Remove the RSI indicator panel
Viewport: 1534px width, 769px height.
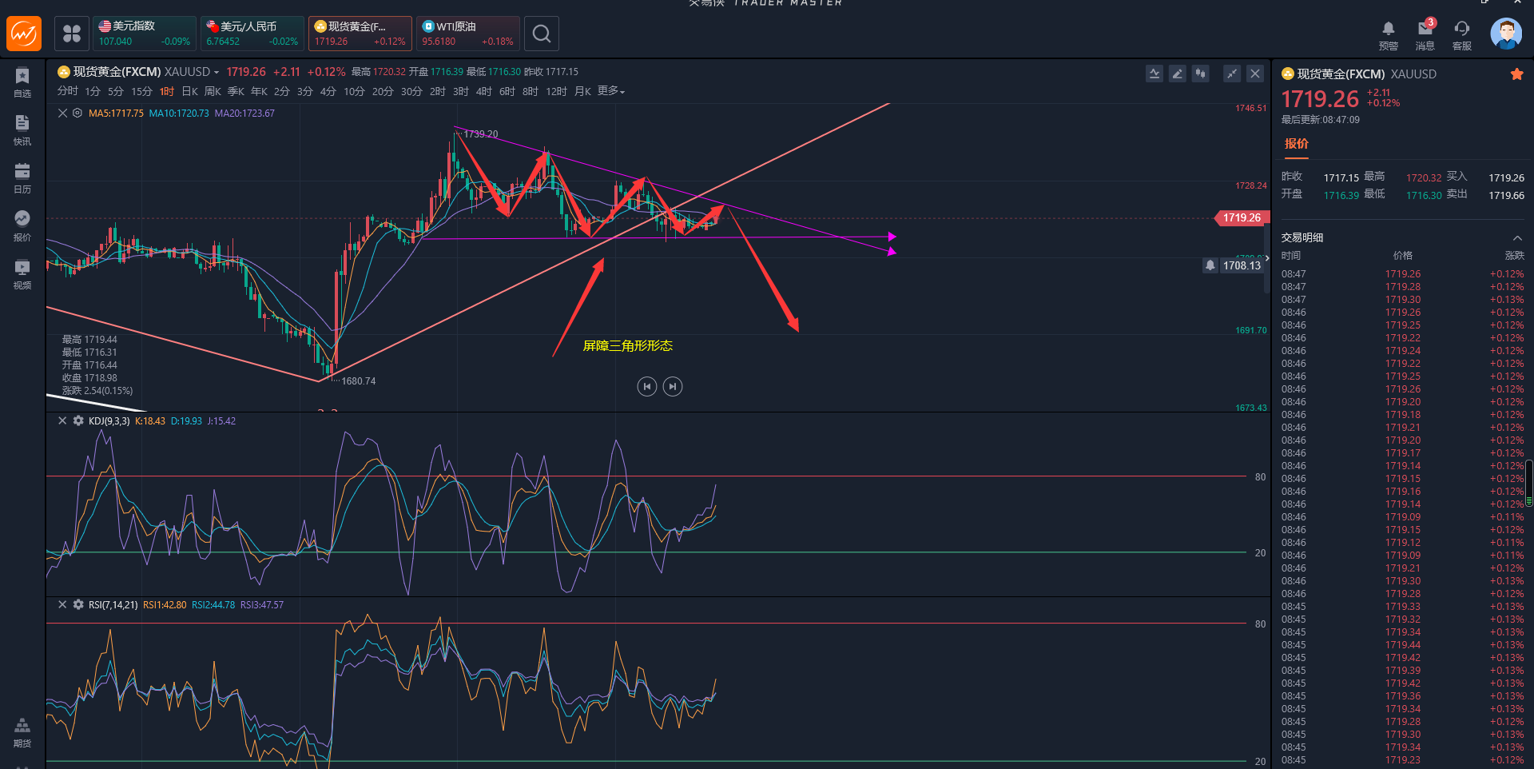pyautogui.click(x=62, y=605)
